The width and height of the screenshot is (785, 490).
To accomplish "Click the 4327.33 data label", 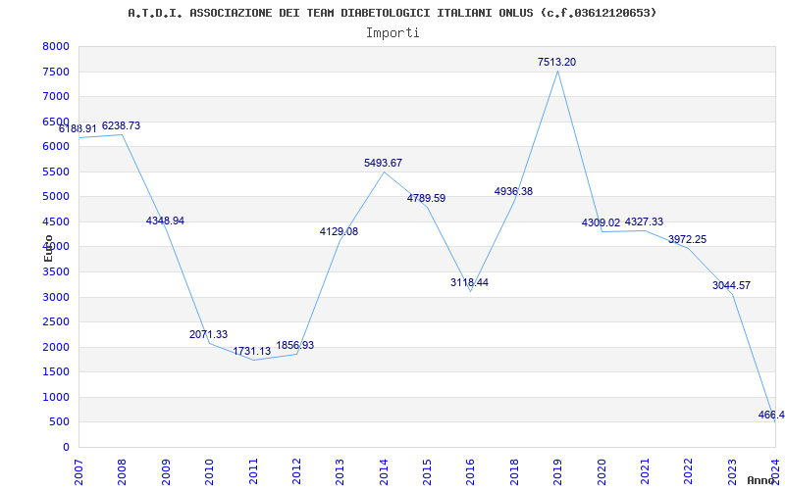I will point(644,221).
